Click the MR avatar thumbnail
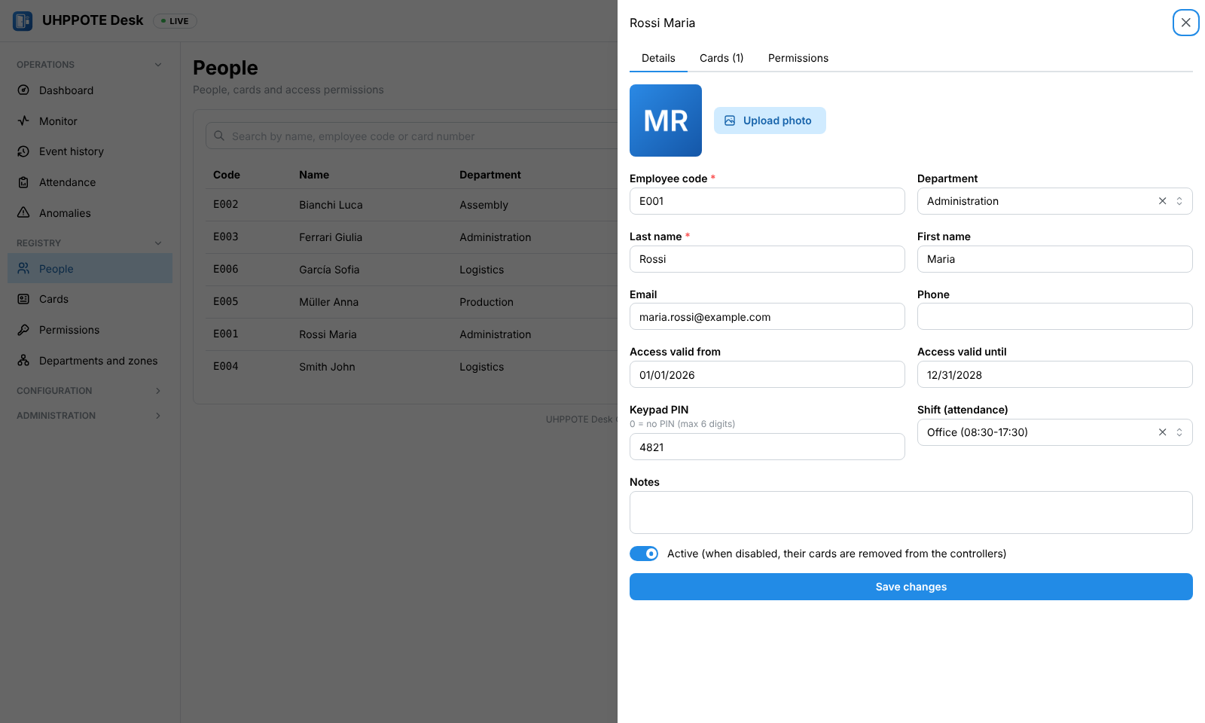This screenshot has width=1205, height=723. point(666,120)
